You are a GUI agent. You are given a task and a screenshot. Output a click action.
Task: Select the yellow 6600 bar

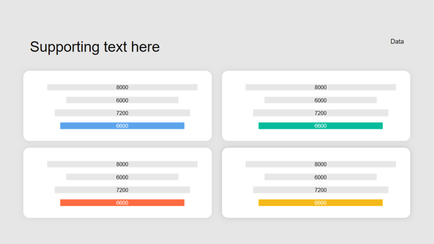pyautogui.click(x=320, y=203)
